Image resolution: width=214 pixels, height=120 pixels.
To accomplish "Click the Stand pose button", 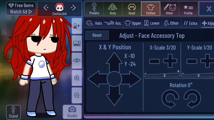I will click(13, 112).
